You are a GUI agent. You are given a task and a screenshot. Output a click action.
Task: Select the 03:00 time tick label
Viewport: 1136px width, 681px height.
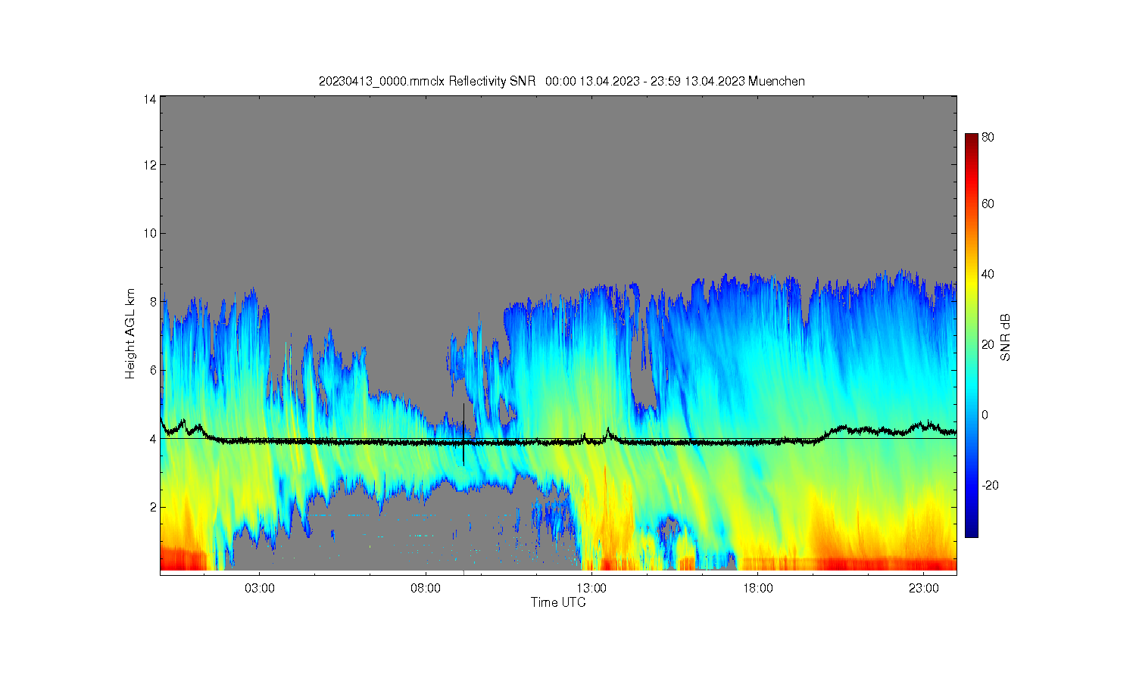[x=260, y=588]
